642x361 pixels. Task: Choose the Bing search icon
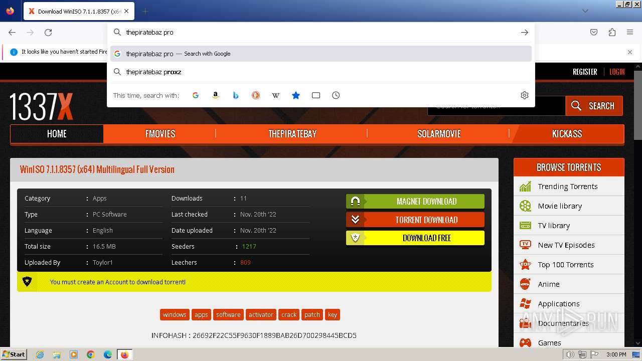pyautogui.click(x=236, y=95)
